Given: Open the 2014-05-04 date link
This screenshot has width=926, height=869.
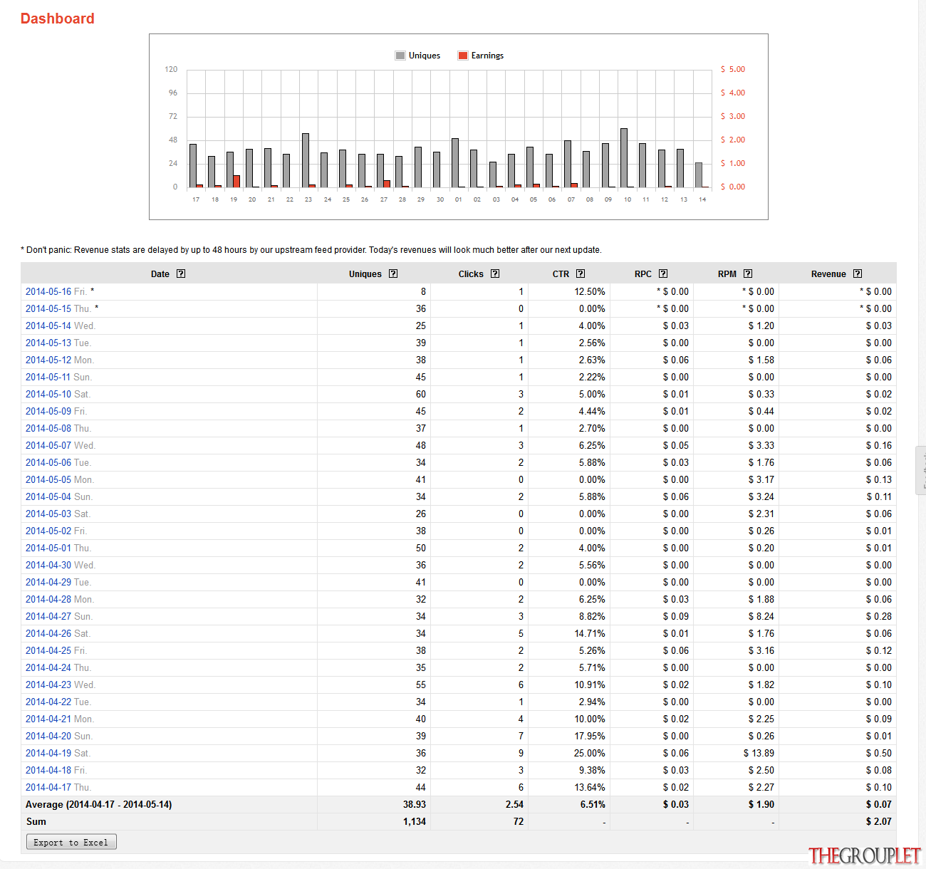Looking at the screenshot, I should [48, 496].
